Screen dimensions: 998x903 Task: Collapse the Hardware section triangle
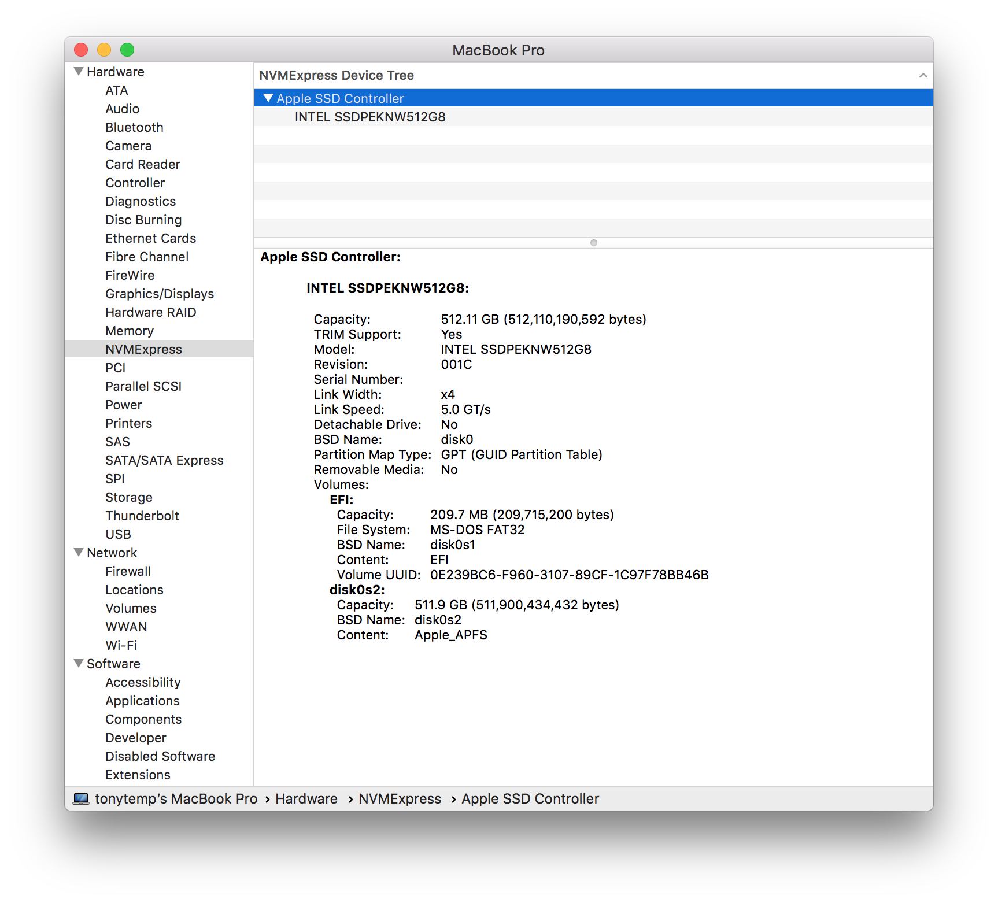coord(79,72)
